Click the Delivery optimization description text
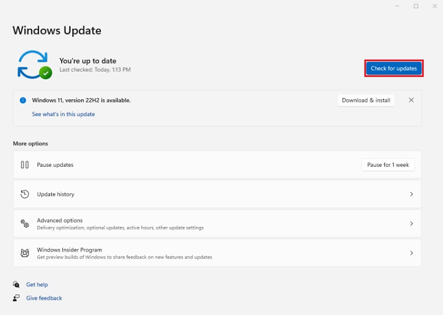 (x=120, y=228)
